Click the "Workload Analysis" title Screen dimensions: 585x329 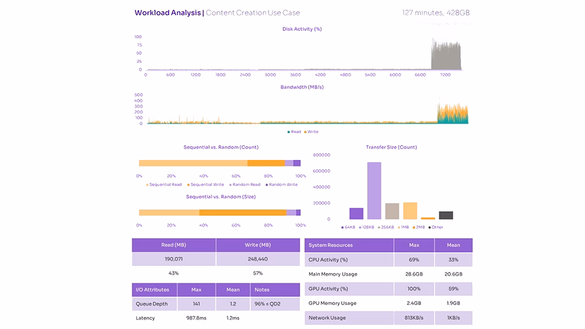point(167,13)
